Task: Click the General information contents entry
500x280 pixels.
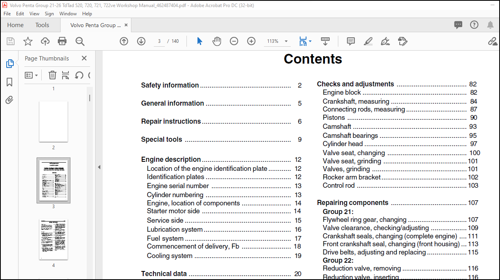Action: click(x=221, y=103)
